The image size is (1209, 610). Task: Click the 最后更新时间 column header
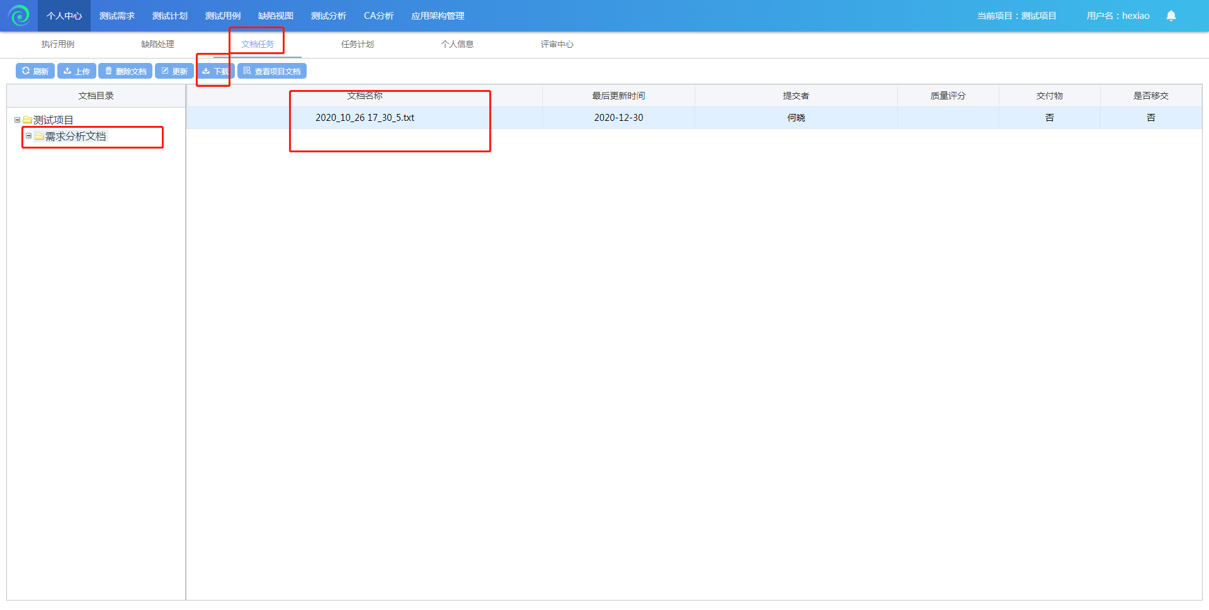coord(618,96)
